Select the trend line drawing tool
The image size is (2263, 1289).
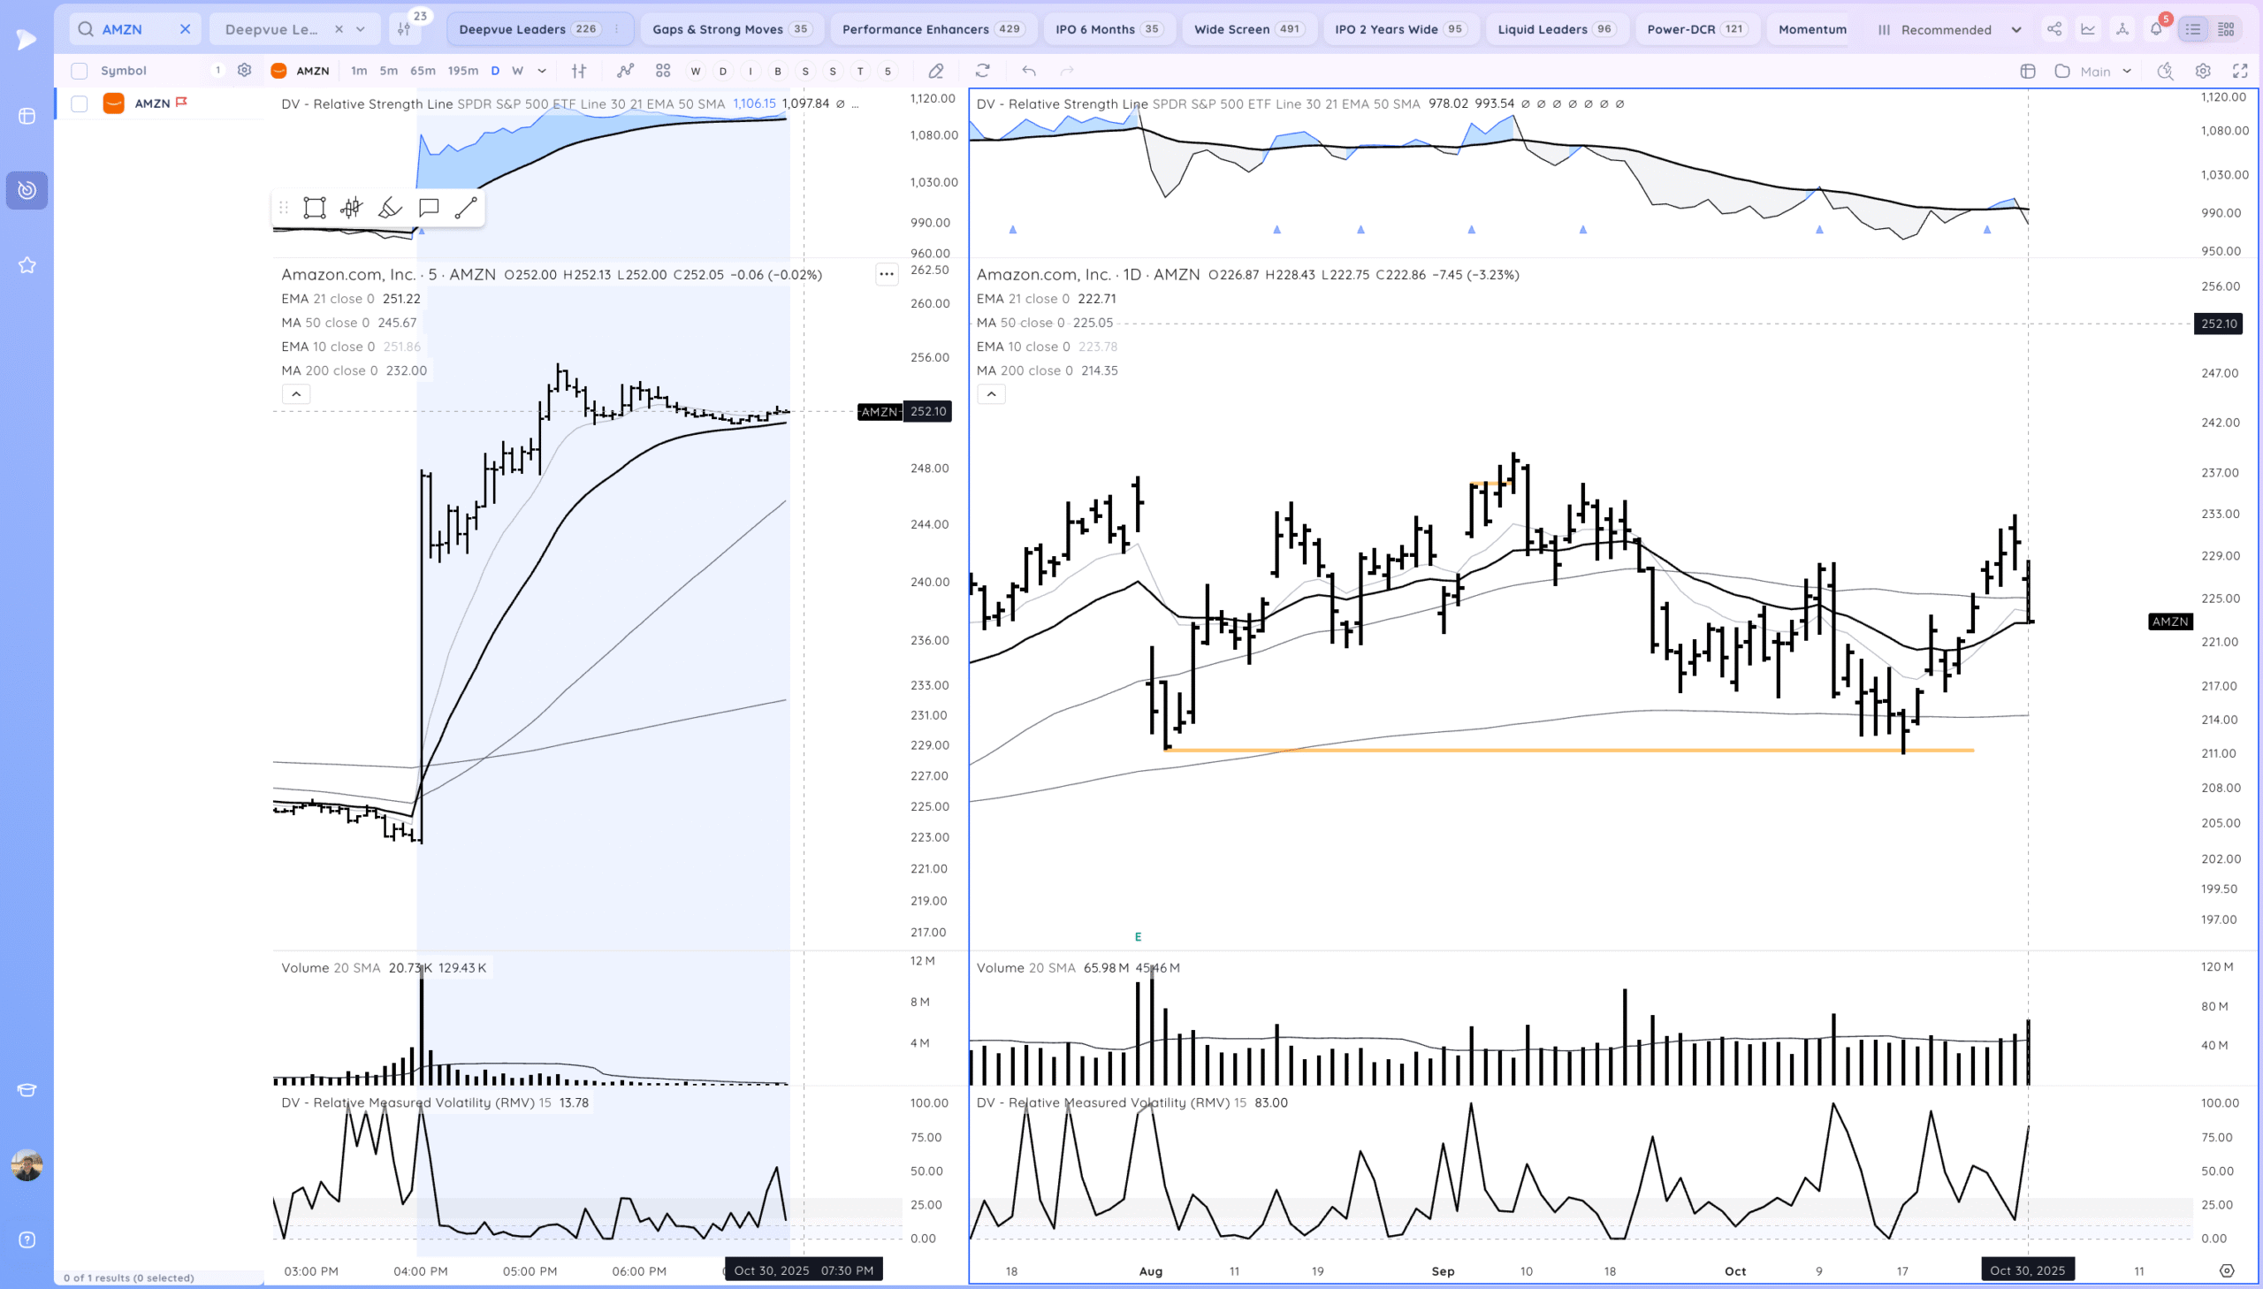coord(466,208)
